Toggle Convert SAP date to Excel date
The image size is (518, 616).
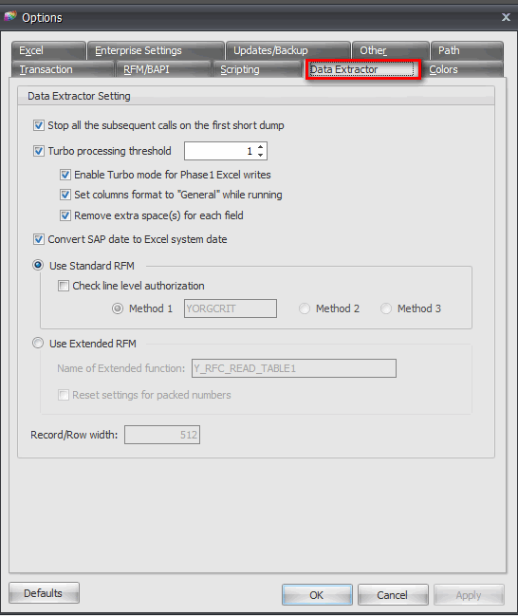pos(39,239)
